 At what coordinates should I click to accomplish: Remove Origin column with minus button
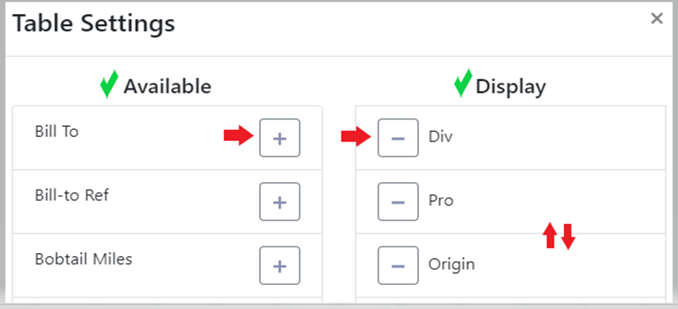[x=398, y=266]
